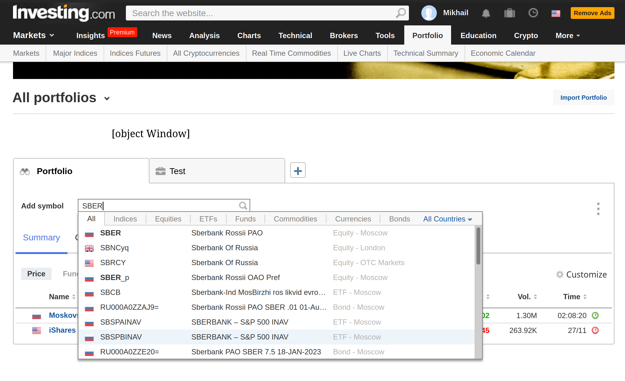Viewport: 625px width, 381px height.
Task: Sort table by Vol. column
Action: 527,297
